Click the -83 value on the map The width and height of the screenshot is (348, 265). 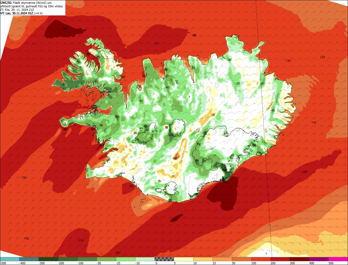[x=117, y=117]
